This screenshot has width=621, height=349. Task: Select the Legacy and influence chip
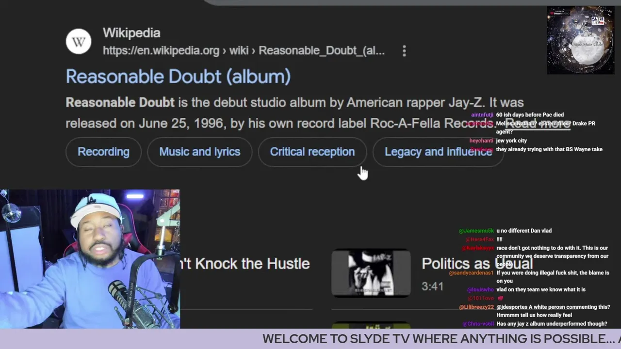point(438,152)
